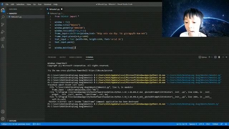The height and width of the screenshot is (129, 229).
Task: Click the tkinter TclError message in terminal
Action: click(93, 102)
